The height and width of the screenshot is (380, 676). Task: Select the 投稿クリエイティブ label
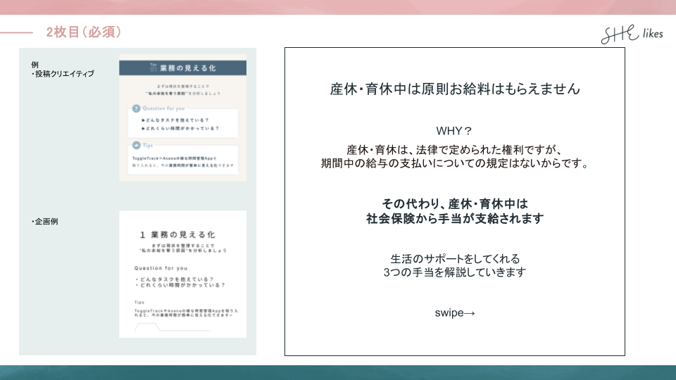pyautogui.click(x=64, y=74)
